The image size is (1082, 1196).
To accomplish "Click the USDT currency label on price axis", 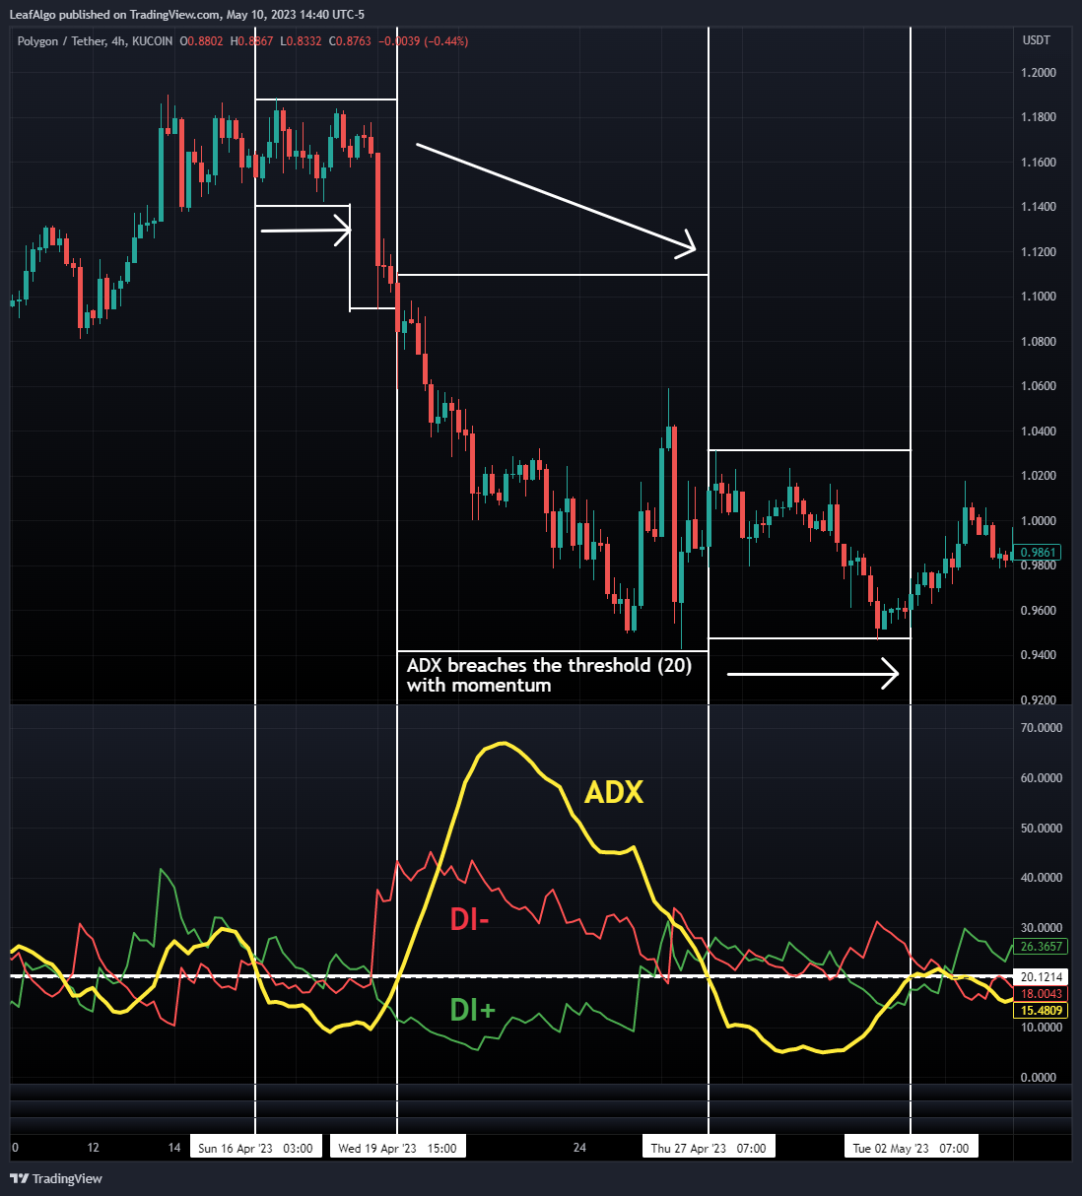I will (1036, 40).
